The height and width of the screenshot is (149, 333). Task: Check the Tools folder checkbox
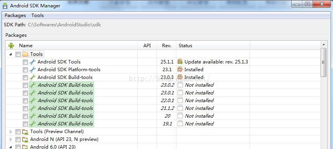(x=18, y=55)
